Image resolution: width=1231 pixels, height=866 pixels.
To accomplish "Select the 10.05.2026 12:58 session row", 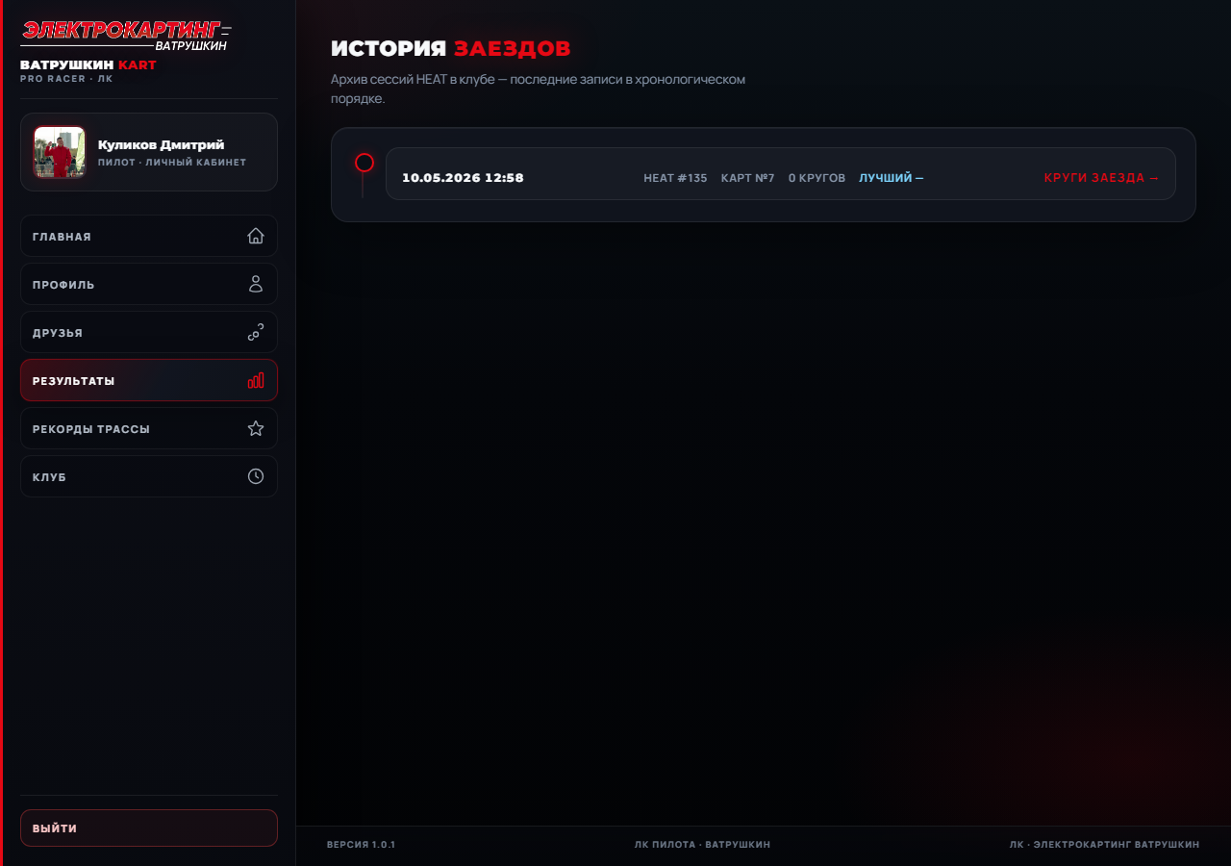I will (x=781, y=174).
